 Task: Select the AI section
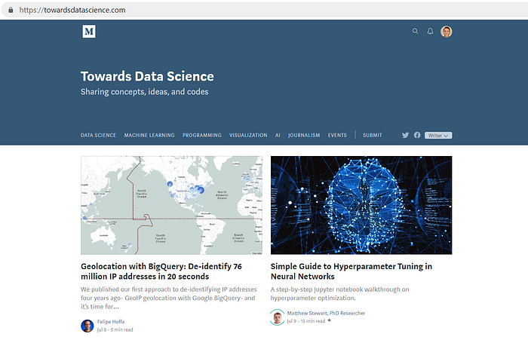tap(278, 135)
